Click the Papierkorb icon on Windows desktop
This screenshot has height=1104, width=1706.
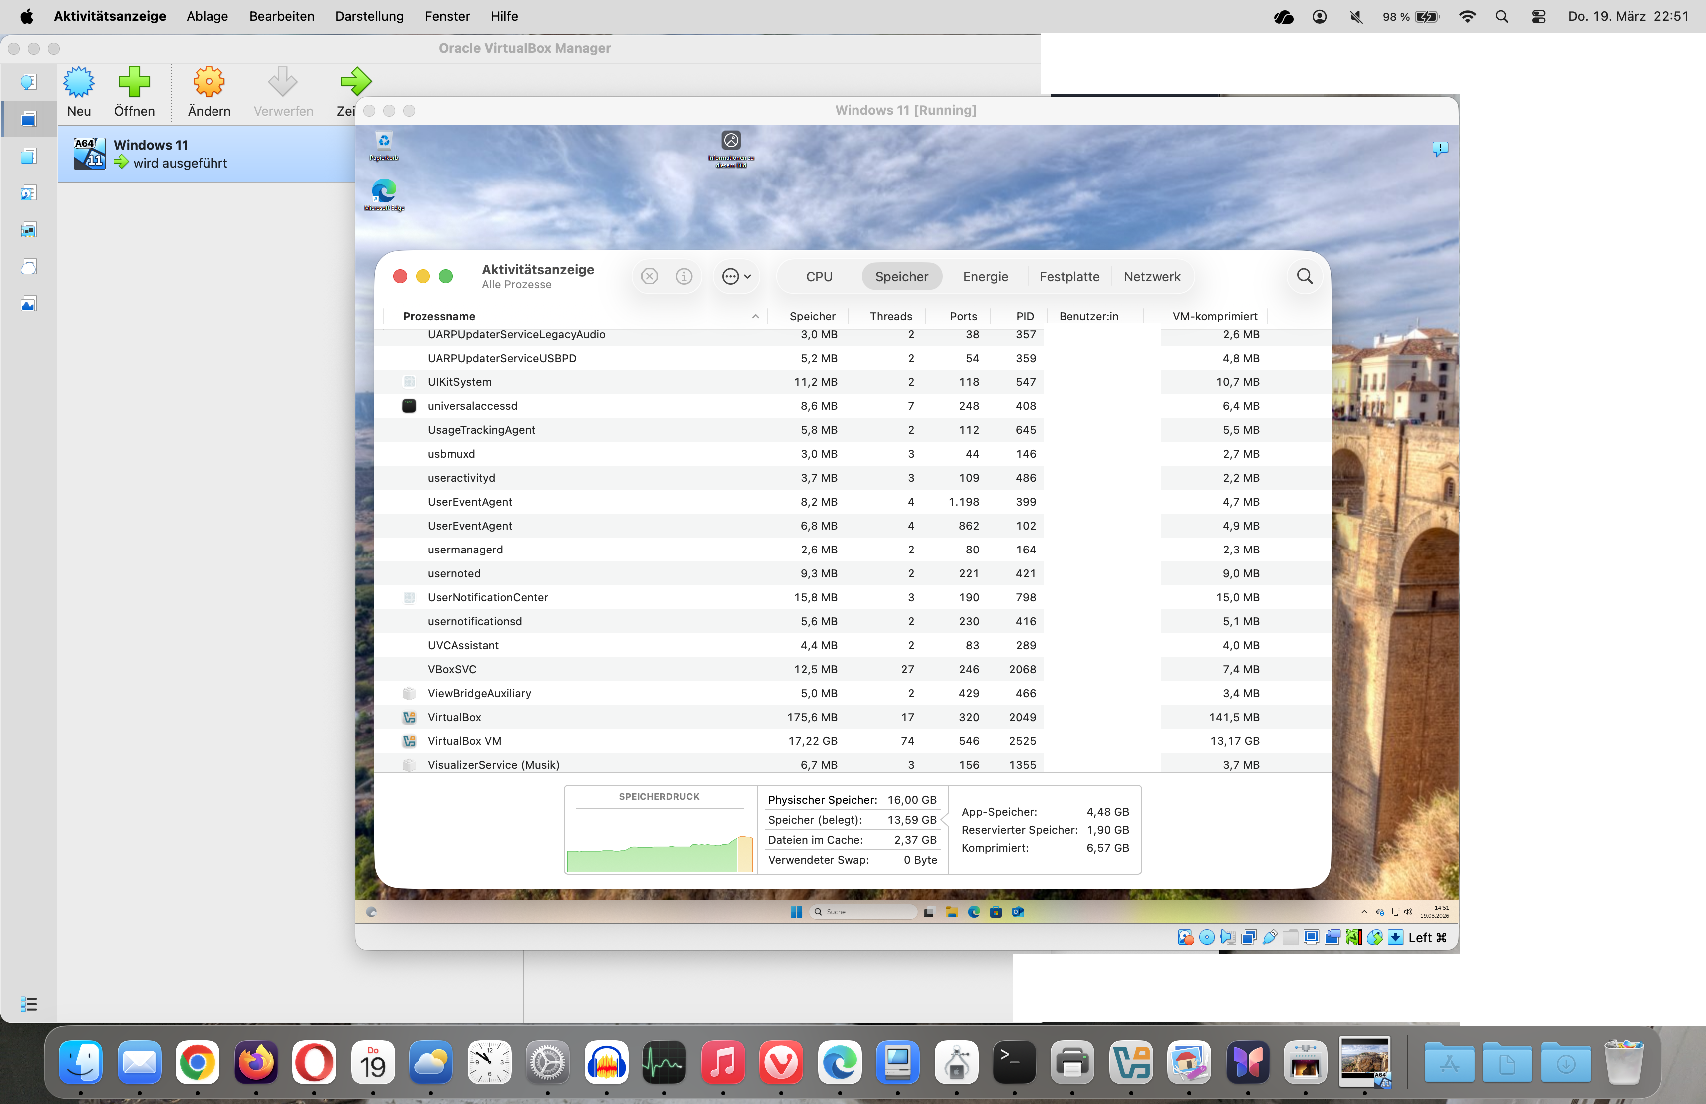click(x=384, y=146)
